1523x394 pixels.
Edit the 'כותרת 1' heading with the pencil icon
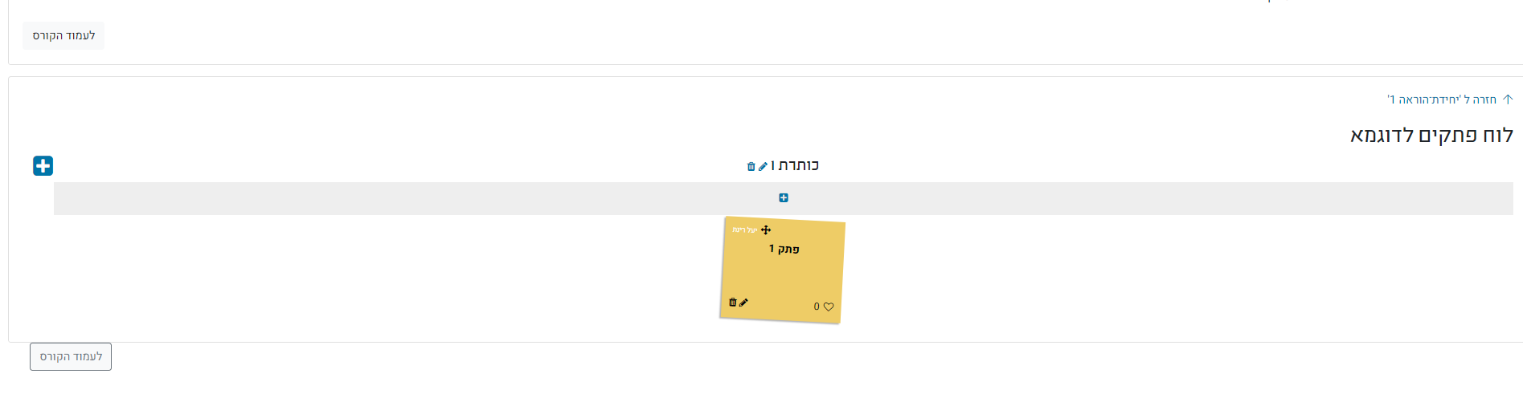tap(763, 167)
